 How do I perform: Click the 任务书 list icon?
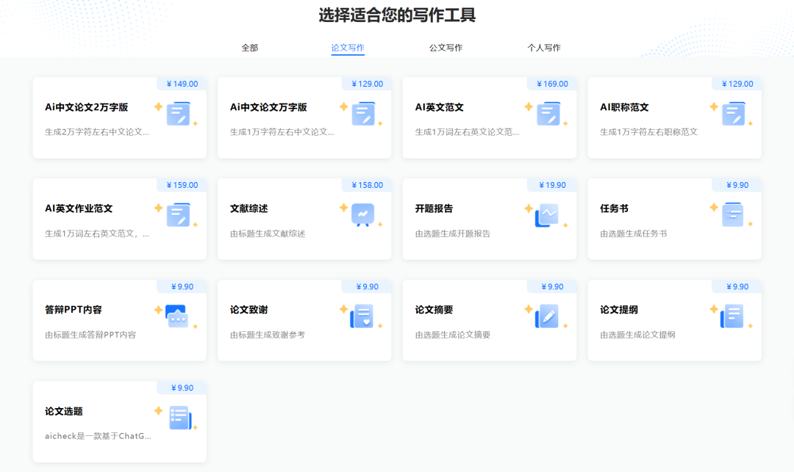pyautogui.click(x=733, y=214)
